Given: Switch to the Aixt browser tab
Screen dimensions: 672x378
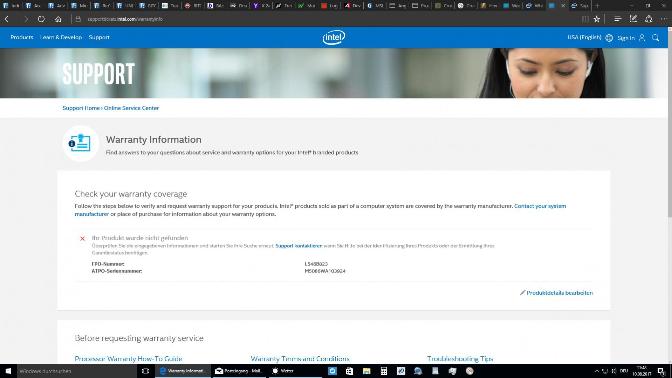Looking at the screenshot, I should tap(34, 6).
